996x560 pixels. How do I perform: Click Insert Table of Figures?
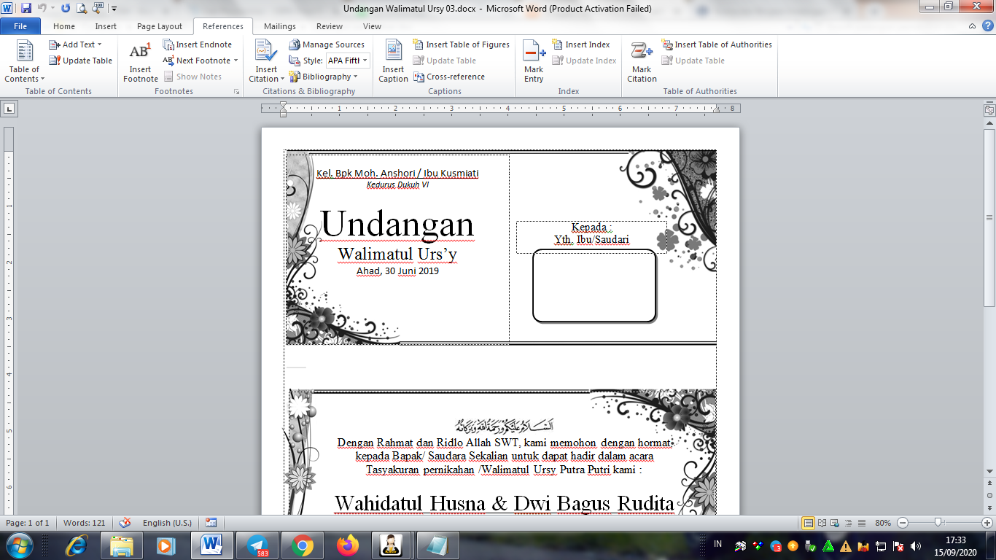click(x=461, y=44)
